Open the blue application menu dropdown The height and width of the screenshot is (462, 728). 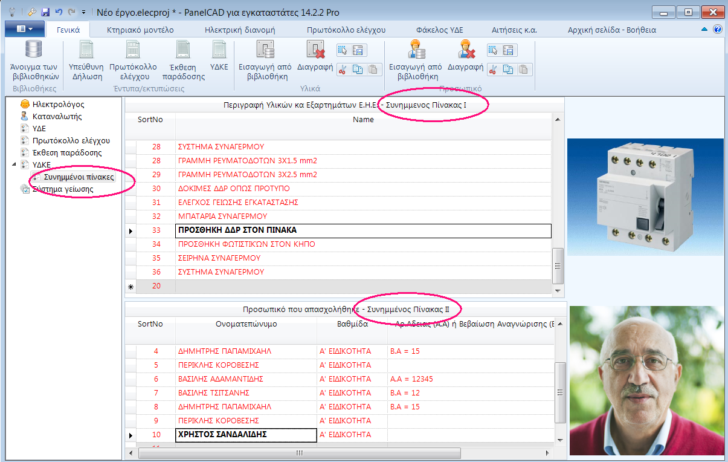25,29
